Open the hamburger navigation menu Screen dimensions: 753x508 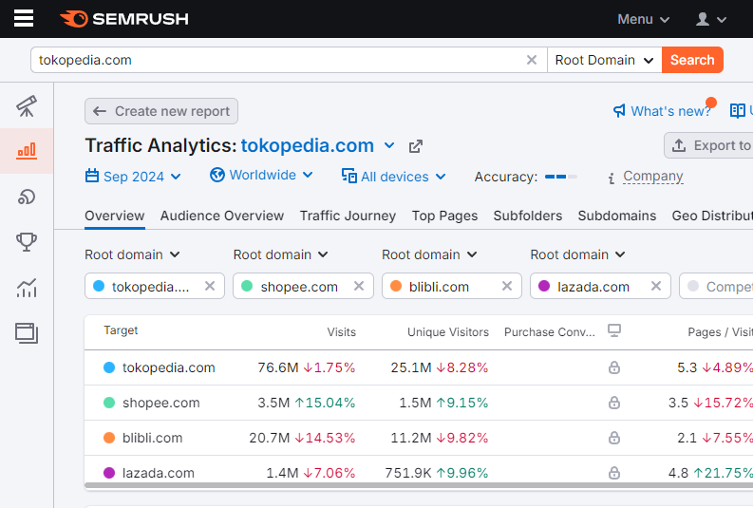[24, 19]
